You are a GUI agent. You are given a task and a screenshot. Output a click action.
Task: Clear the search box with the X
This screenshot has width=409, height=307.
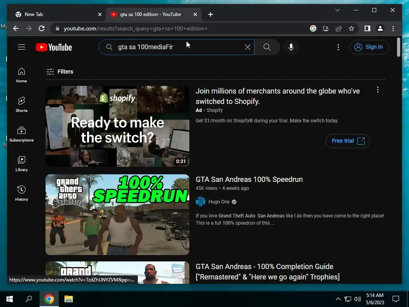(248, 47)
